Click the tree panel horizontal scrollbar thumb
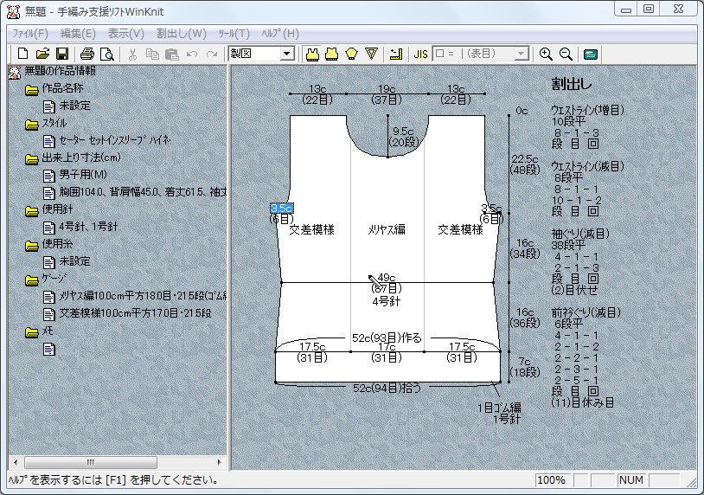Image resolution: width=704 pixels, height=495 pixels. tap(91, 462)
